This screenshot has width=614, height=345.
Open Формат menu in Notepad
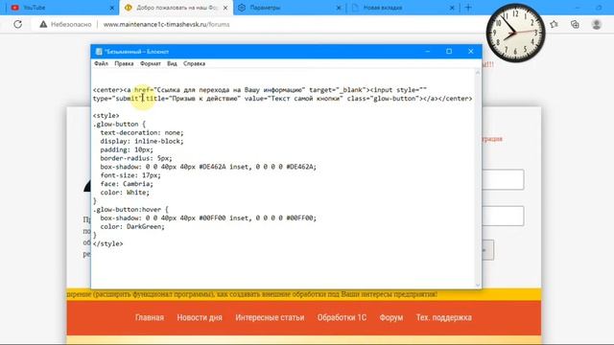(151, 63)
